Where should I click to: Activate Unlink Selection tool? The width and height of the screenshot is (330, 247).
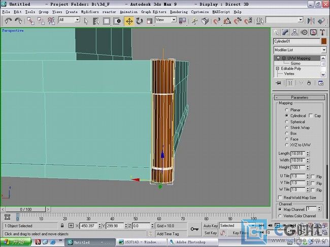point(41,21)
